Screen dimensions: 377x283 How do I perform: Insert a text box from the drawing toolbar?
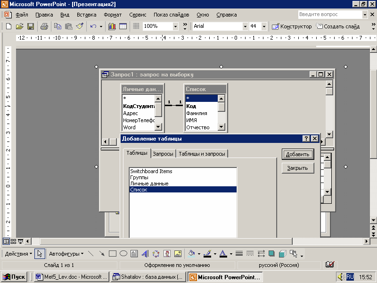click(x=134, y=254)
